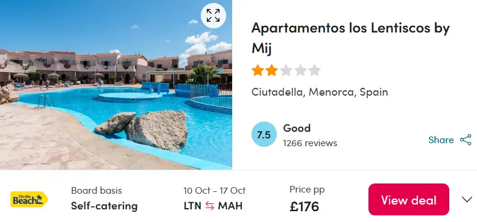
Task: Click the pool photo thumbnail
Action: [x=116, y=85]
